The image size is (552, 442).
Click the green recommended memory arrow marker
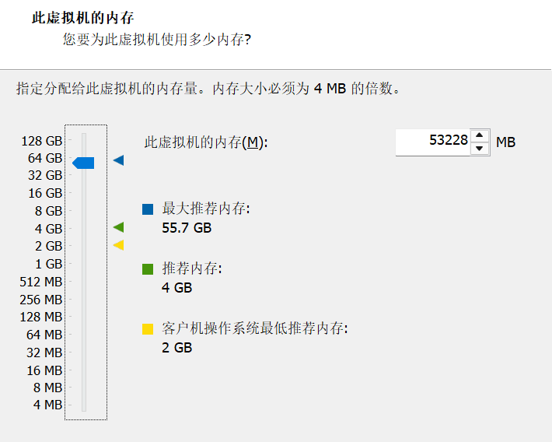119,227
